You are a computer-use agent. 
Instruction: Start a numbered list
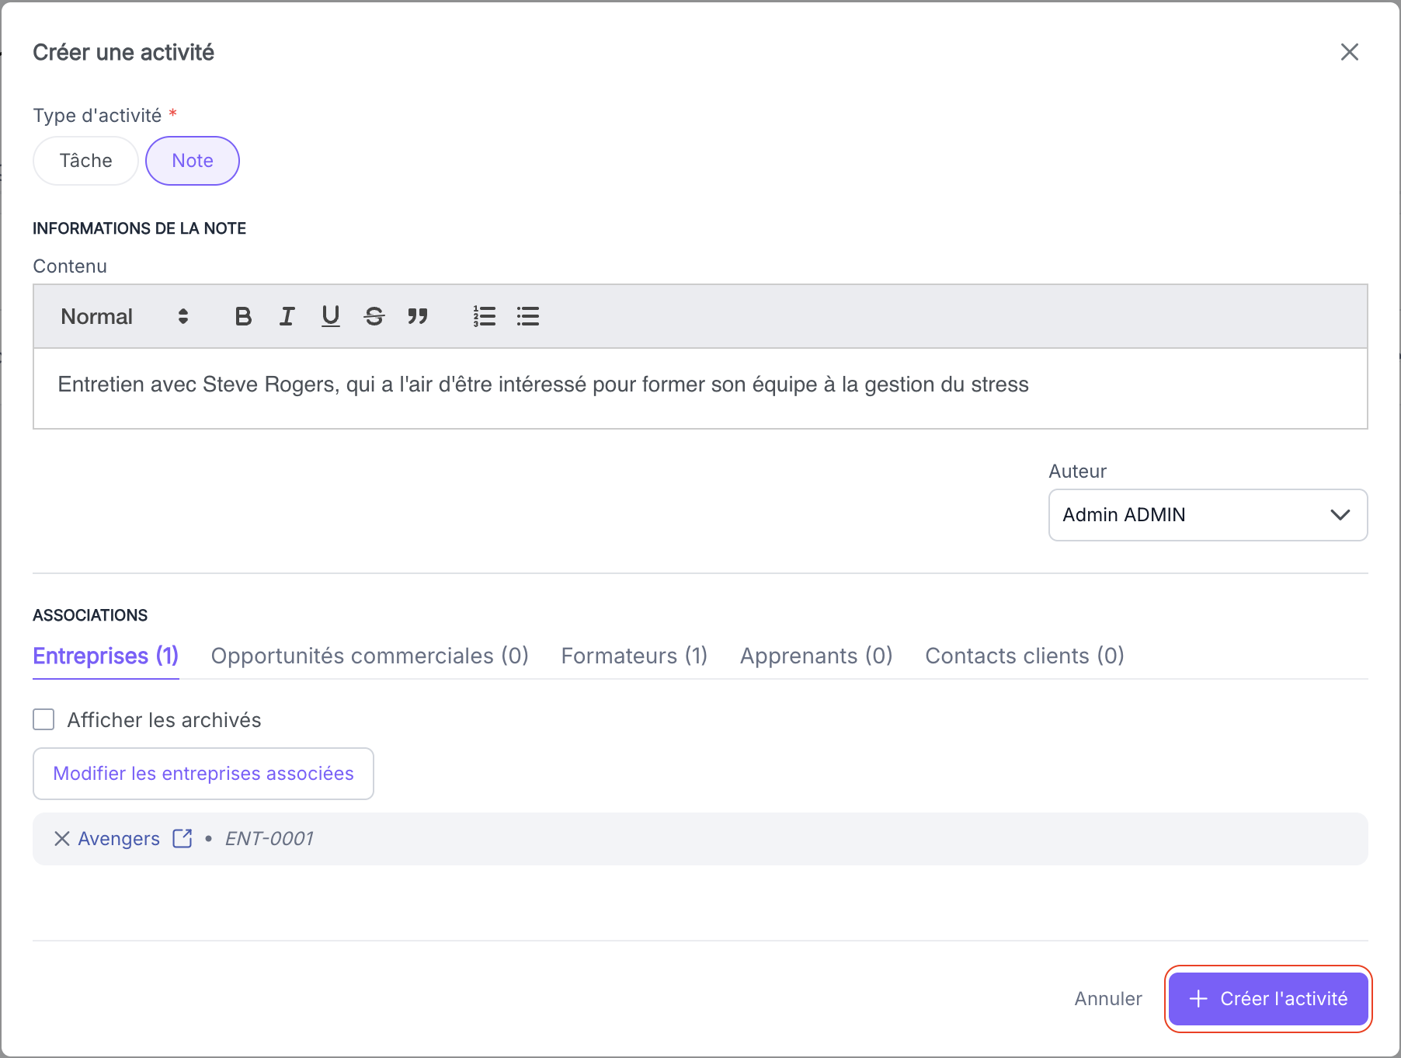click(x=485, y=316)
